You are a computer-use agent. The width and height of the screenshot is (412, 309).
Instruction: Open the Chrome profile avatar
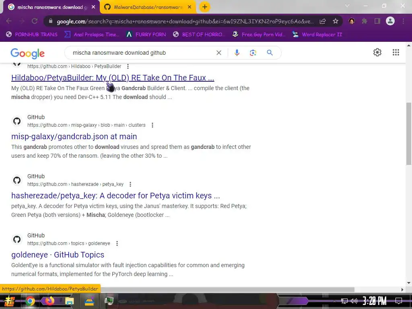(x=390, y=21)
